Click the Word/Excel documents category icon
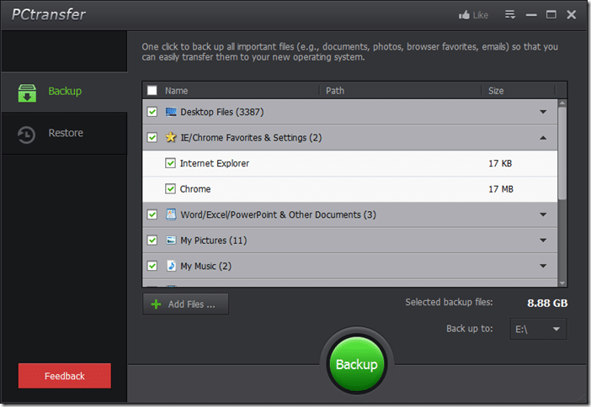The width and height of the screenshot is (591, 407). pyautogui.click(x=171, y=214)
